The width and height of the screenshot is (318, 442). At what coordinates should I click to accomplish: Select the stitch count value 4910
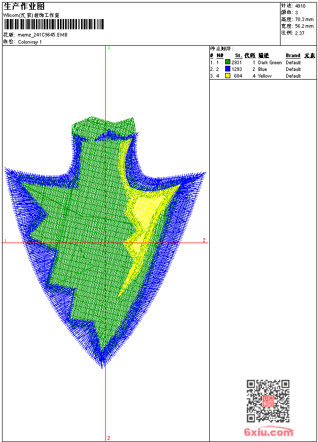(300, 6)
